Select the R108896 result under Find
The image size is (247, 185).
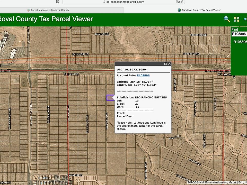tap(240, 42)
